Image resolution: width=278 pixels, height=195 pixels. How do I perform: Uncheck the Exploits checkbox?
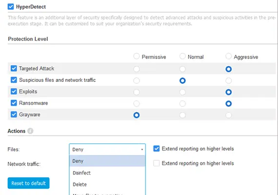point(14,92)
